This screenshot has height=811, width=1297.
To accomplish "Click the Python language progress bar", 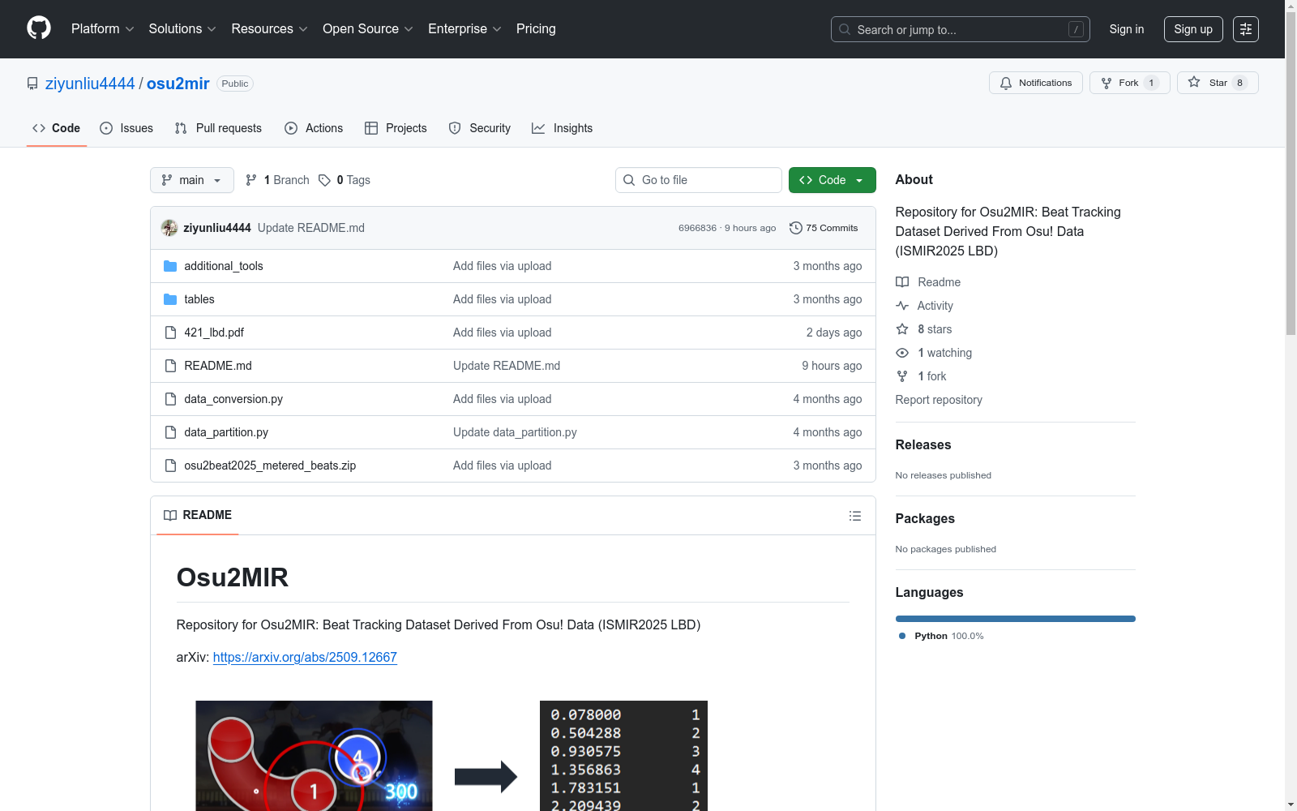I will coord(1015,619).
